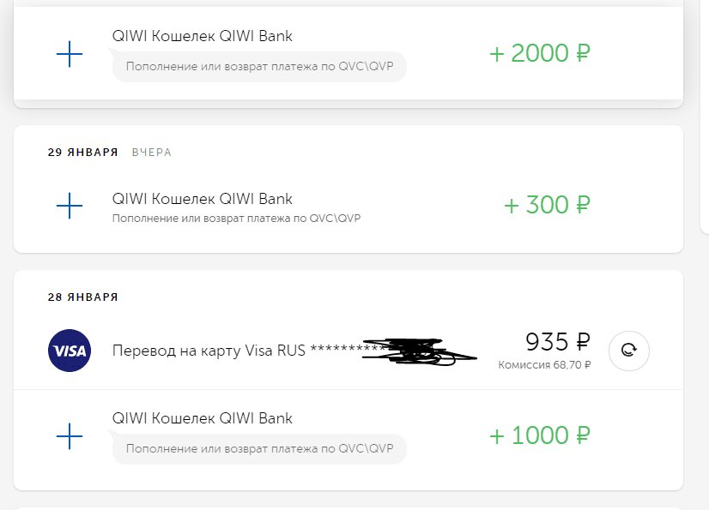Screen dimensions: 709x510
Task: Click the +300 ₽ amount
Action: pos(547,205)
